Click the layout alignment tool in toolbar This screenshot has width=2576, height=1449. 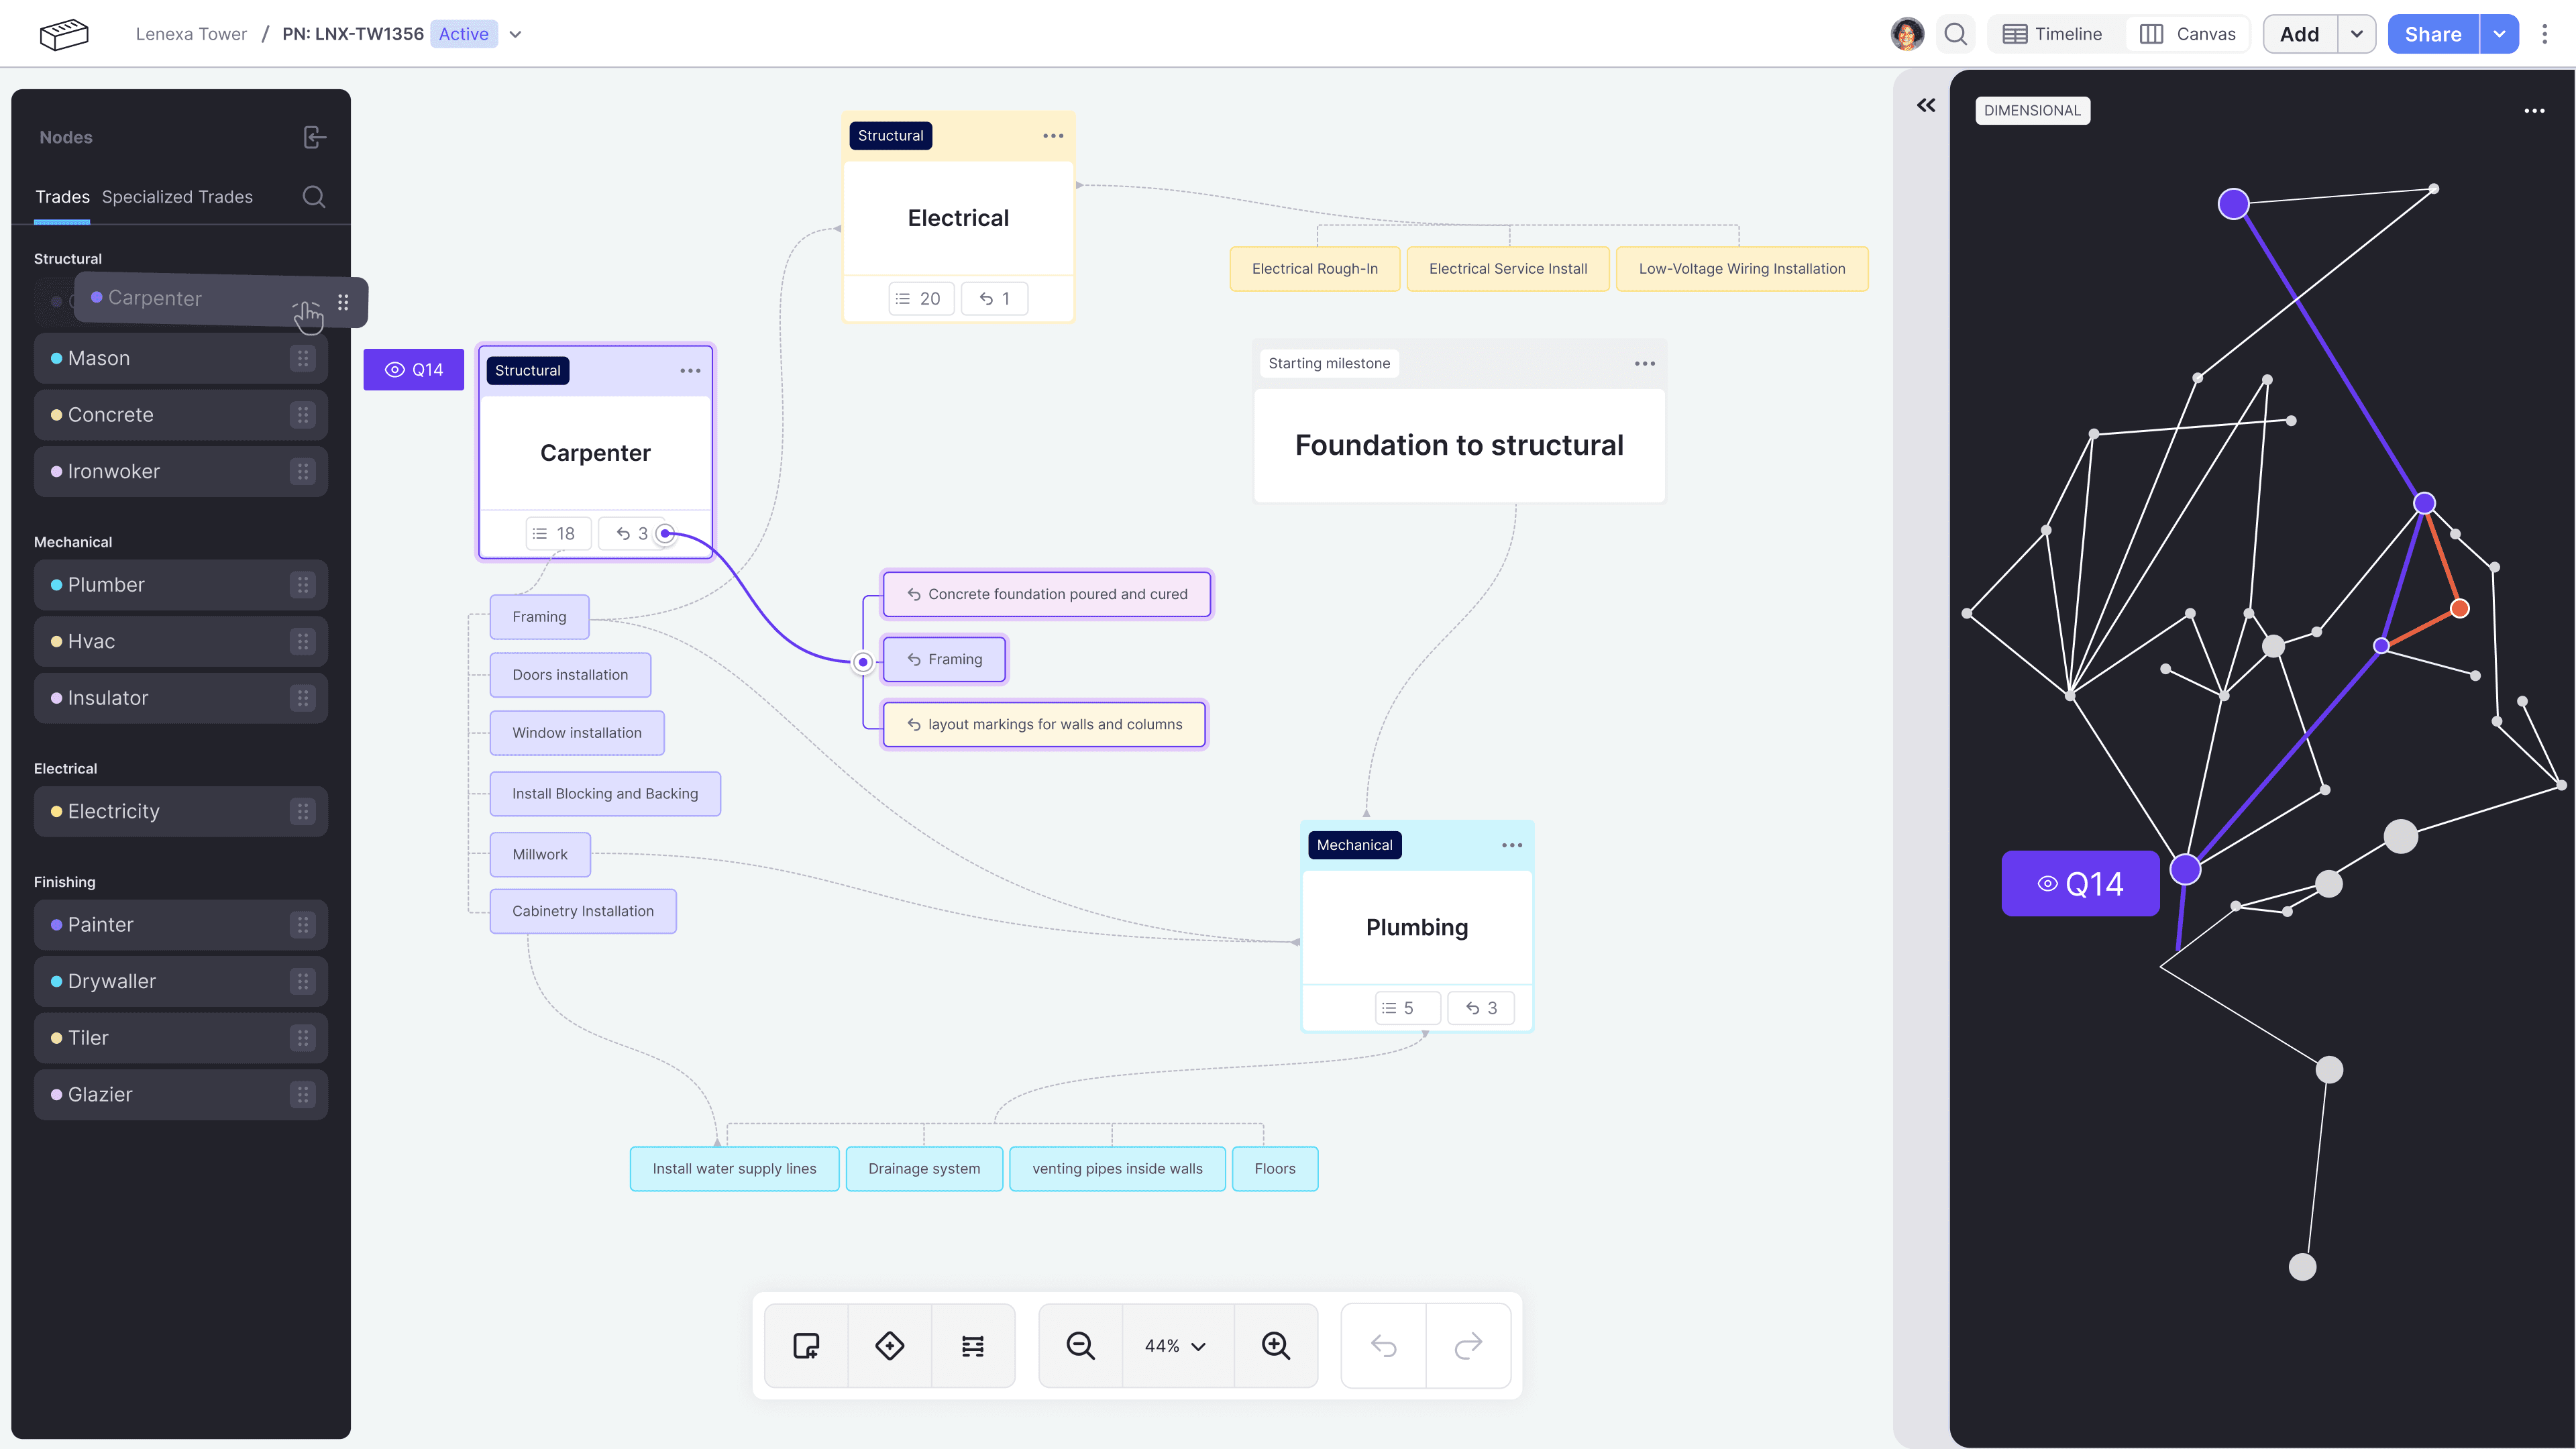click(x=973, y=1346)
